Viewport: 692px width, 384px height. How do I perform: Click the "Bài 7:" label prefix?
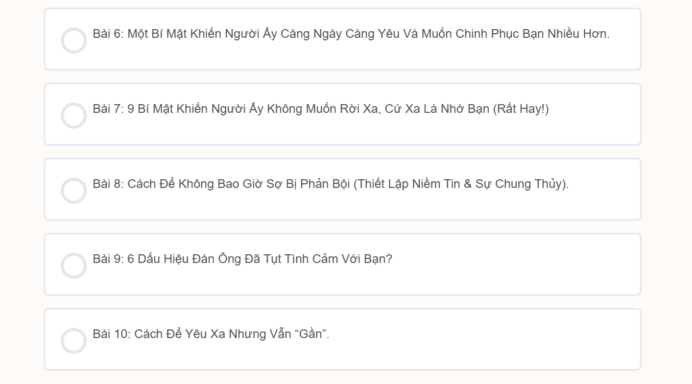click(108, 109)
